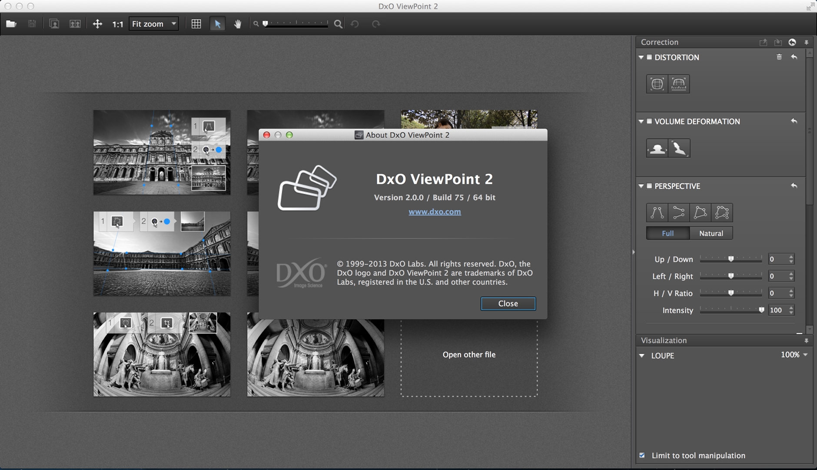Toggle Limit to tool manipulation checkbox

click(x=642, y=455)
